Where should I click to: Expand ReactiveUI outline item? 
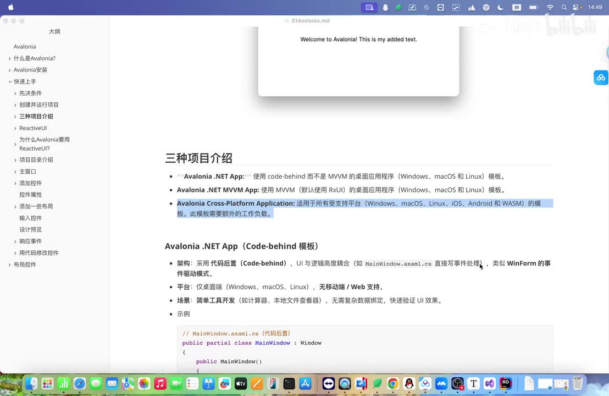tap(15, 128)
